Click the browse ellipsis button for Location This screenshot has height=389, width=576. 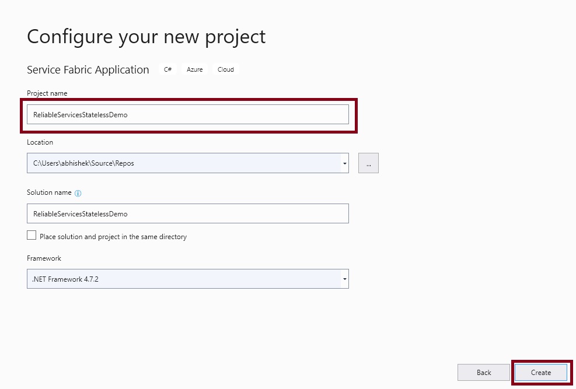[368, 163]
